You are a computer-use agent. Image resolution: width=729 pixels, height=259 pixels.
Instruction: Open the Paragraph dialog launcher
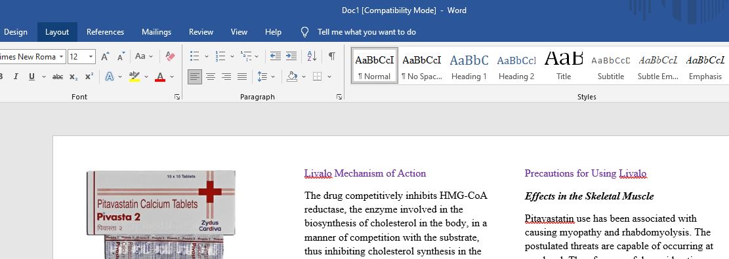click(x=339, y=97)
